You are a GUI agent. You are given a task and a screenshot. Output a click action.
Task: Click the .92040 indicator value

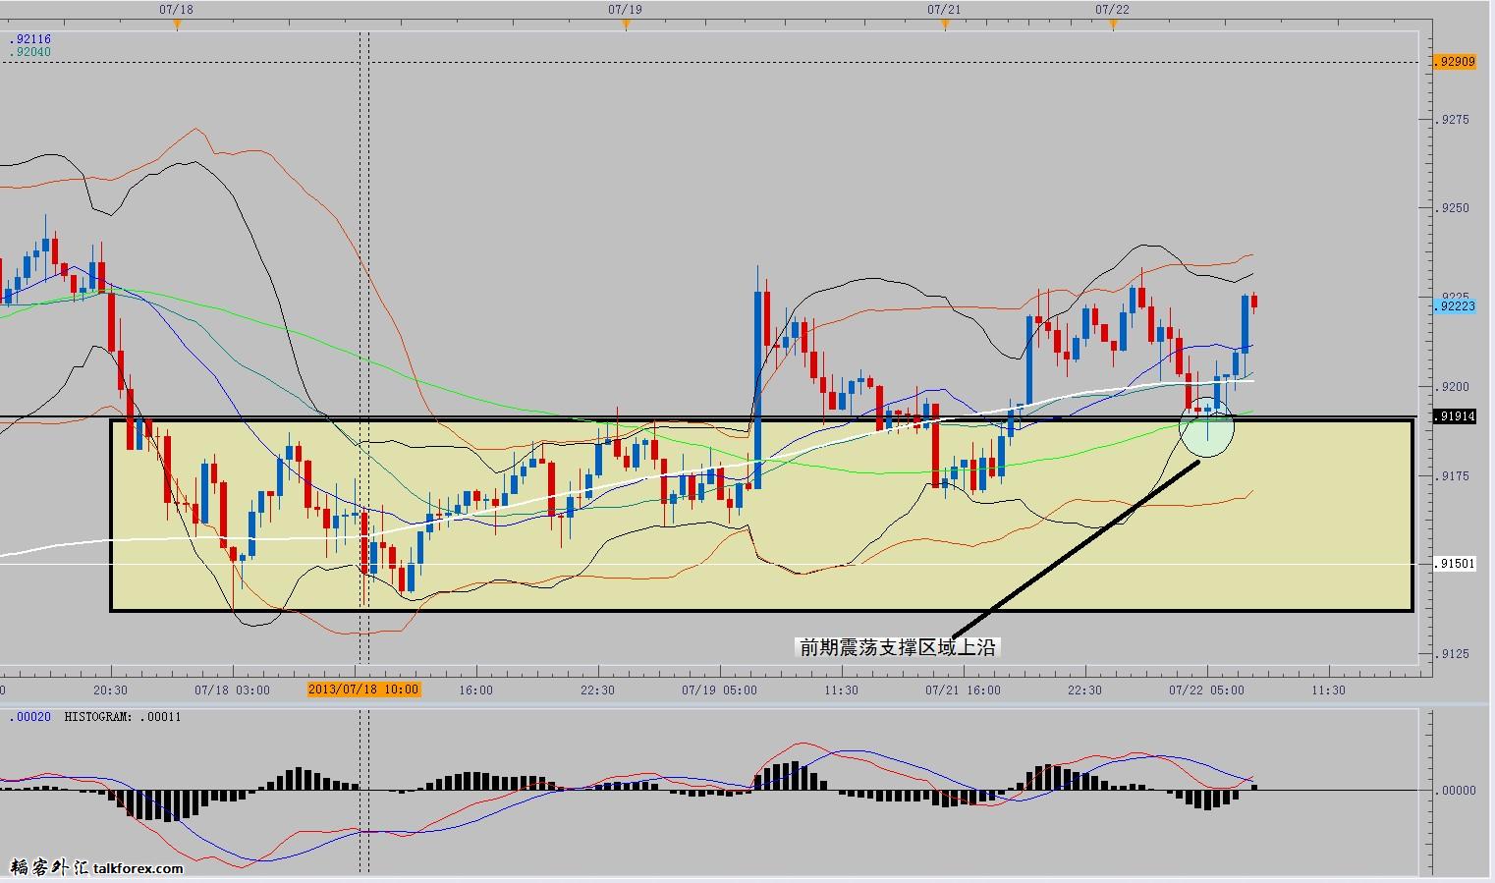pos(30,52)
